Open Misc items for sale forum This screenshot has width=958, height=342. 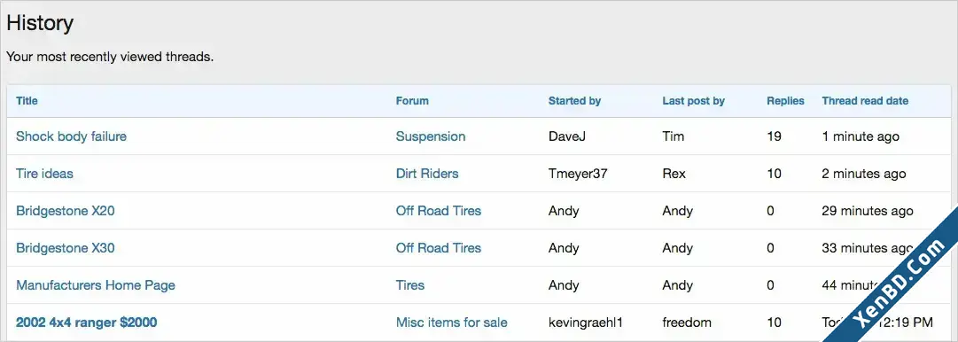click(x=451, y=323)
